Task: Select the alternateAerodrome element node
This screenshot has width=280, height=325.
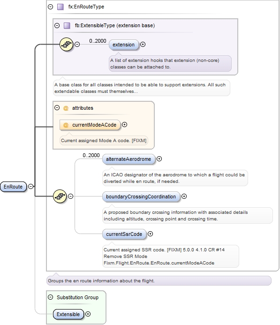Action: [129, 159]
